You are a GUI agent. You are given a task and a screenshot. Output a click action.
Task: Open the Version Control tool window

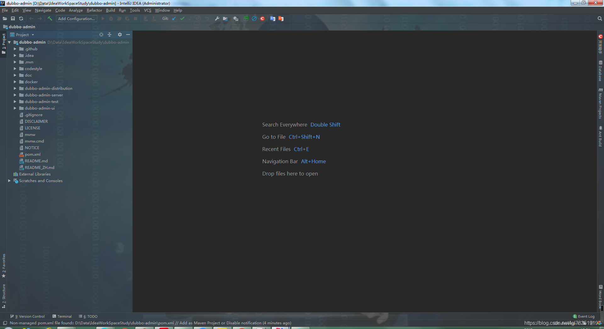(x=27, y=316)
